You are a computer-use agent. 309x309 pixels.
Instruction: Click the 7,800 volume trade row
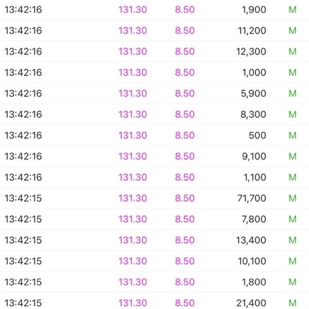pos(254,219)
